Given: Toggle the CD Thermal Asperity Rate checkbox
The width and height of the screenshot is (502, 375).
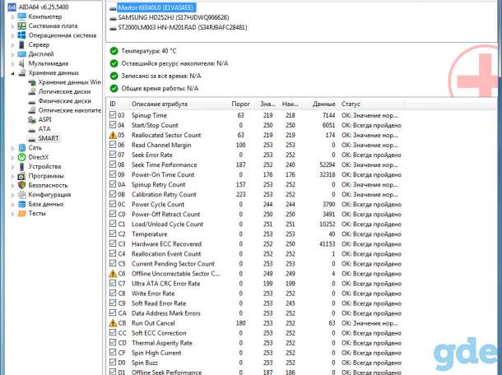Looking at the screenshot, I should [113, 343].
